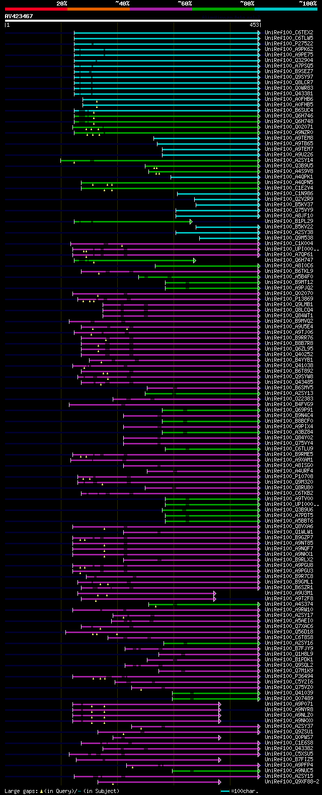Select the label UniRef100_P13869
This screenshot has width=322, height=795.
(289, 299)
